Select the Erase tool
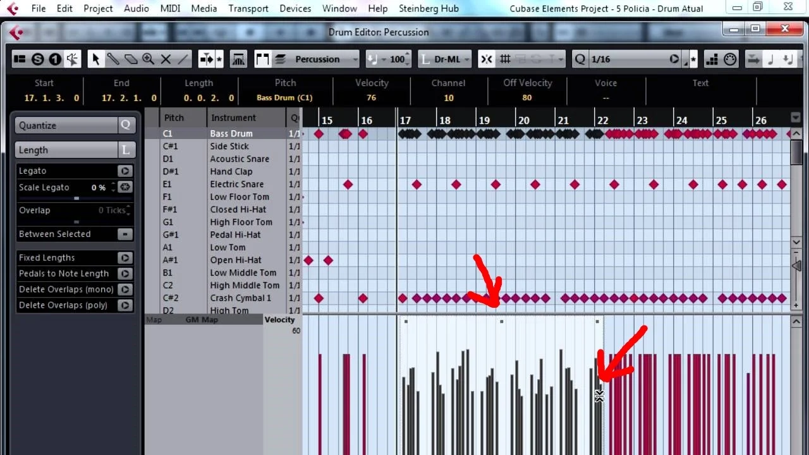This screenshot has width=809, height=455. point(131,59)
